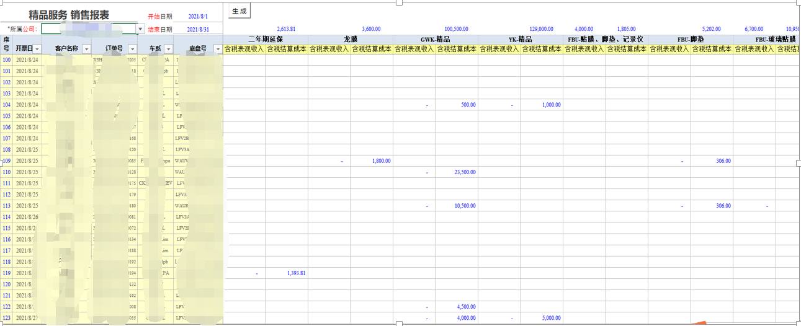Click the FBU-贴膜、脚垫、记录仪 header
Image resolution: width=801 pixels, height=326 pixels.
[606, 40]
